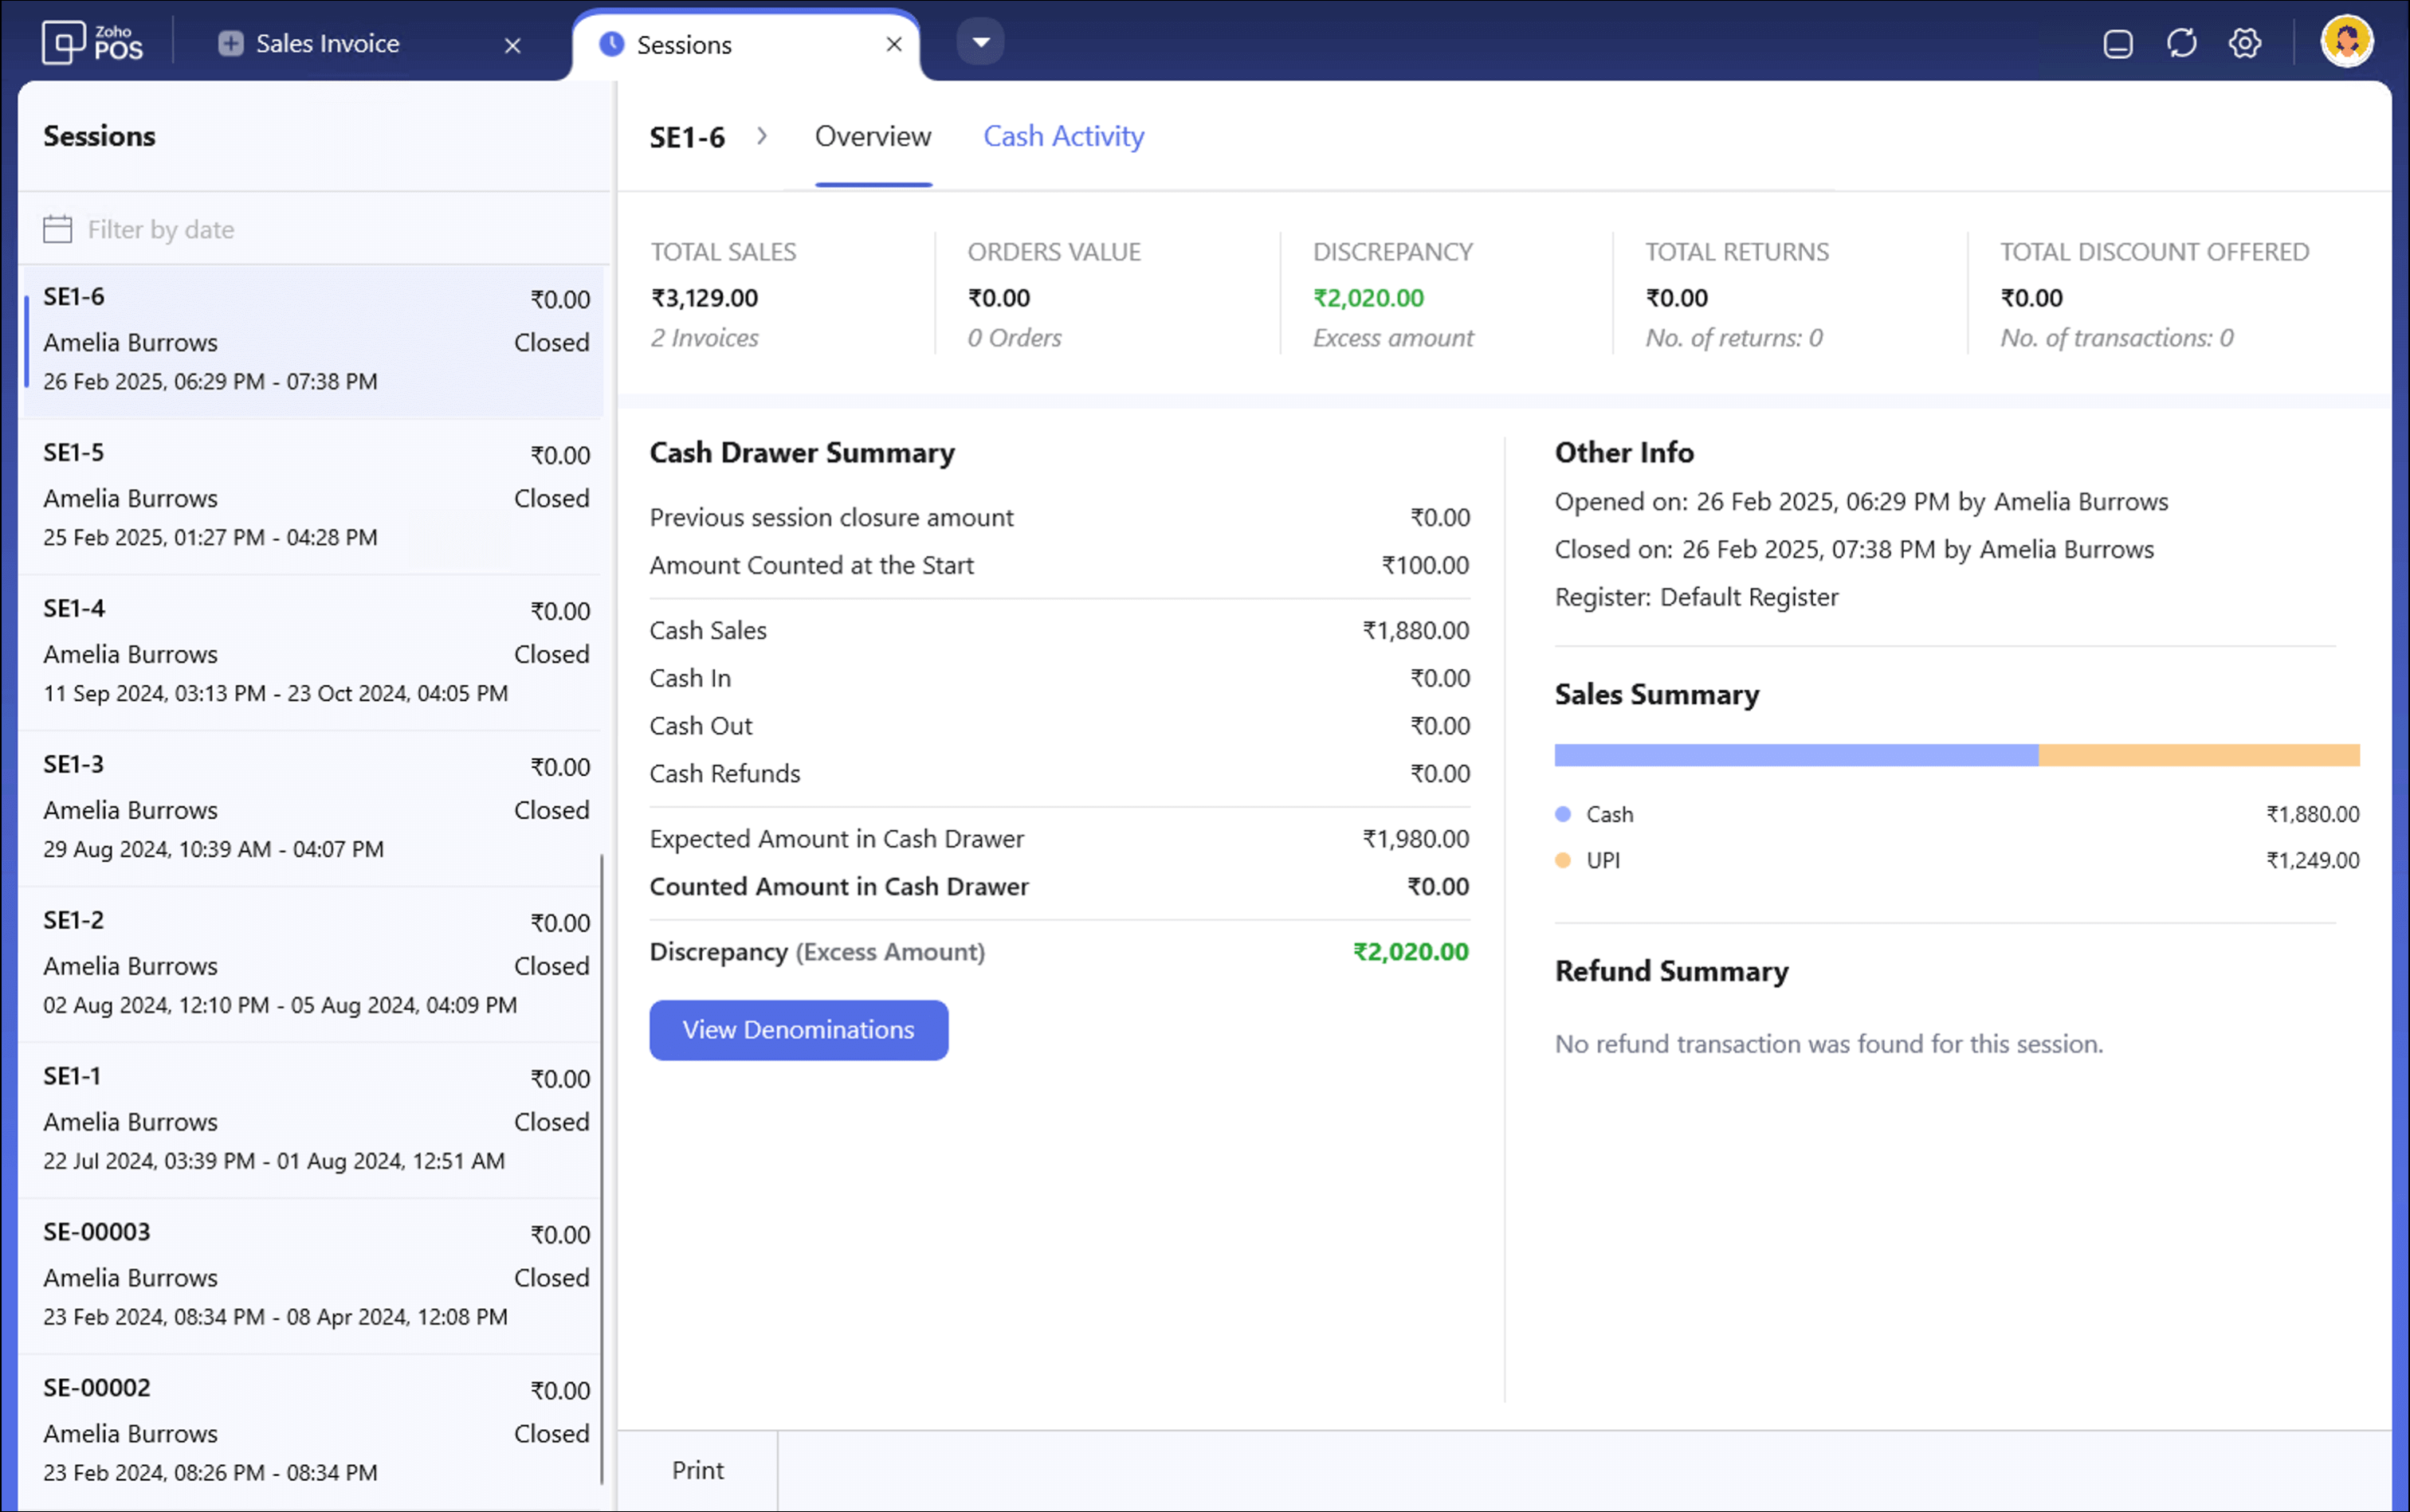Click the clock icon on Sessions tab

(611, 44)
